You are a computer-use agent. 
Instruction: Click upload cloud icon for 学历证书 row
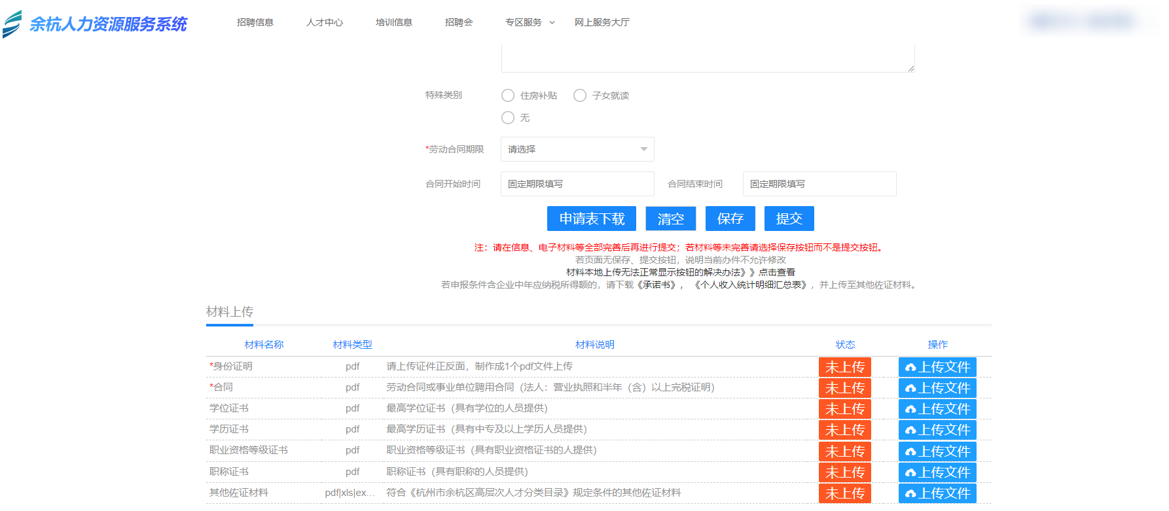(910, 431)
